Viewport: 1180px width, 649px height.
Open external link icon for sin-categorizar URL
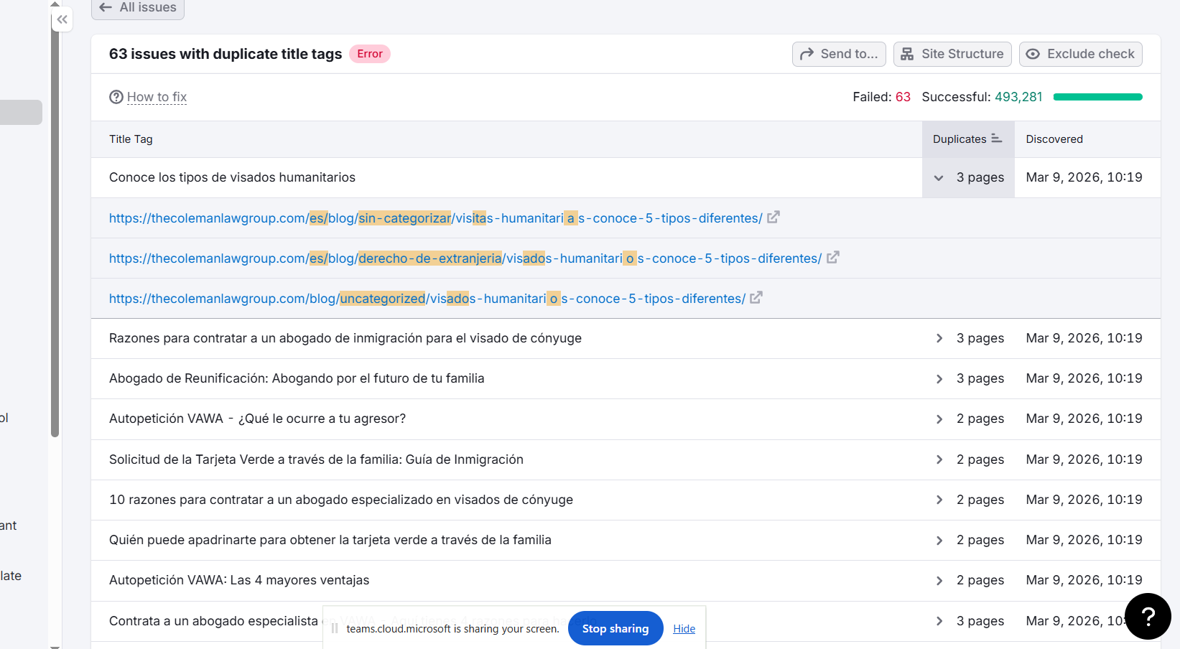coord(773,218)
